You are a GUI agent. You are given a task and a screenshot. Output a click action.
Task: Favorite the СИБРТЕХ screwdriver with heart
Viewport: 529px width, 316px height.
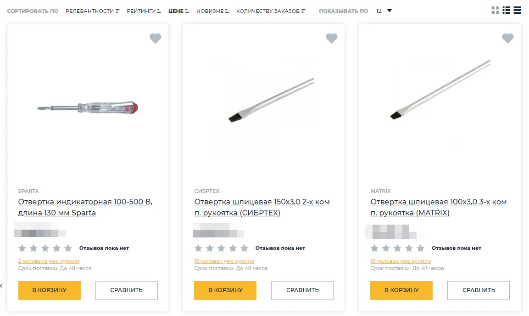point(332,39)
